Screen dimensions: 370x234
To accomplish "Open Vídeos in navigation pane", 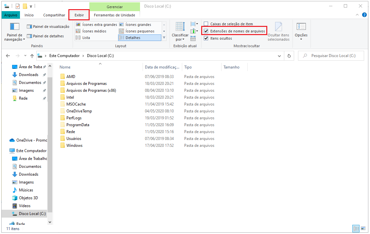I will coord(25,205).
